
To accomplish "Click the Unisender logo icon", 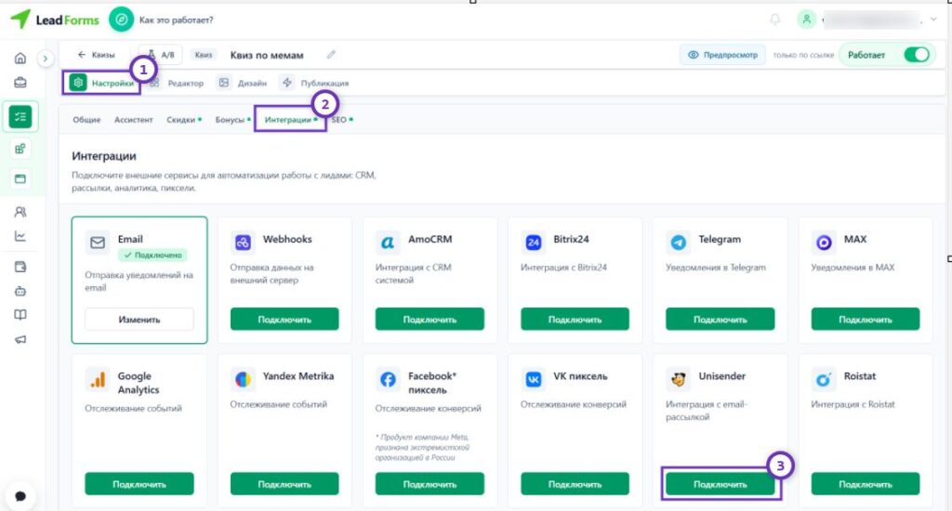I will [678, 380].
